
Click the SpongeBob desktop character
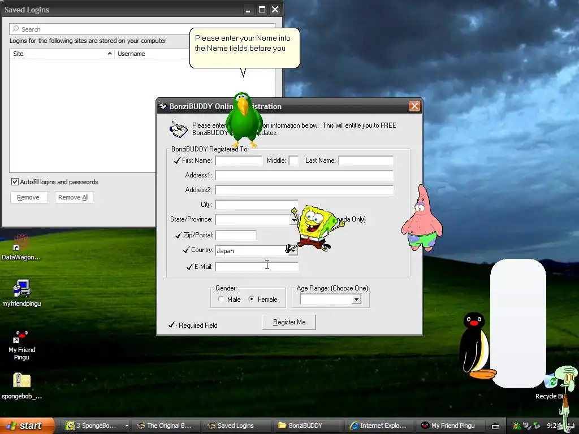pos(317,228)
